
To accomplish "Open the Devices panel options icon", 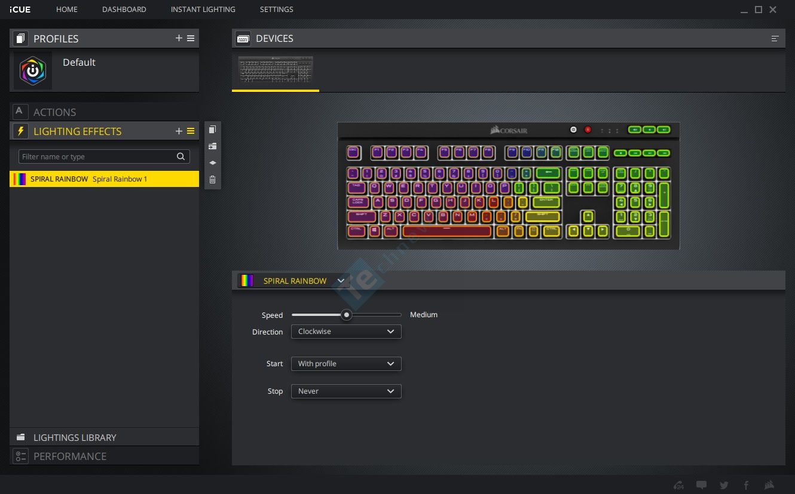I will (x=775, y=38).
